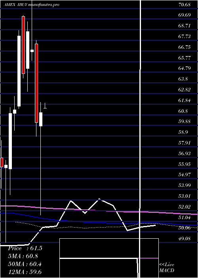
Task: Click the tall white candlestick rising to 67.73
Action: pyautogui.click(x=19, y=71)
